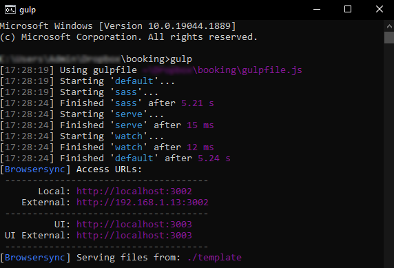This screenshot has width=394, height=268.
Task: Click Starting 'watch' log line
Action: pyautogui.click(x=82, y=136)
